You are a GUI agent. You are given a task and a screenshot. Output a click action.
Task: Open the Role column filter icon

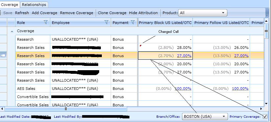46,22
